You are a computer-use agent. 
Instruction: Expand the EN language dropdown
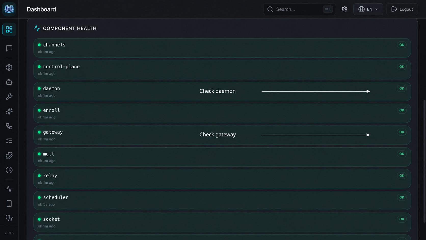point(368,9)
